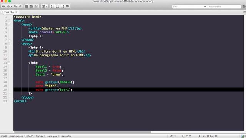Click the "<br>" string on line 19
The height and width of the screenshot is (138, 246).
point(50,86)
